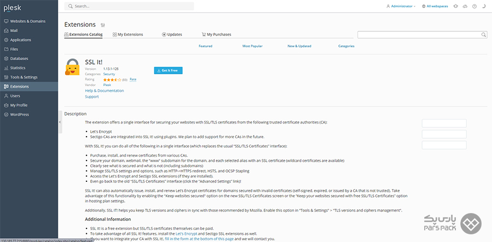
Task: Focus the top Search field
Action: pyautogui.click(x=129, y=6)
